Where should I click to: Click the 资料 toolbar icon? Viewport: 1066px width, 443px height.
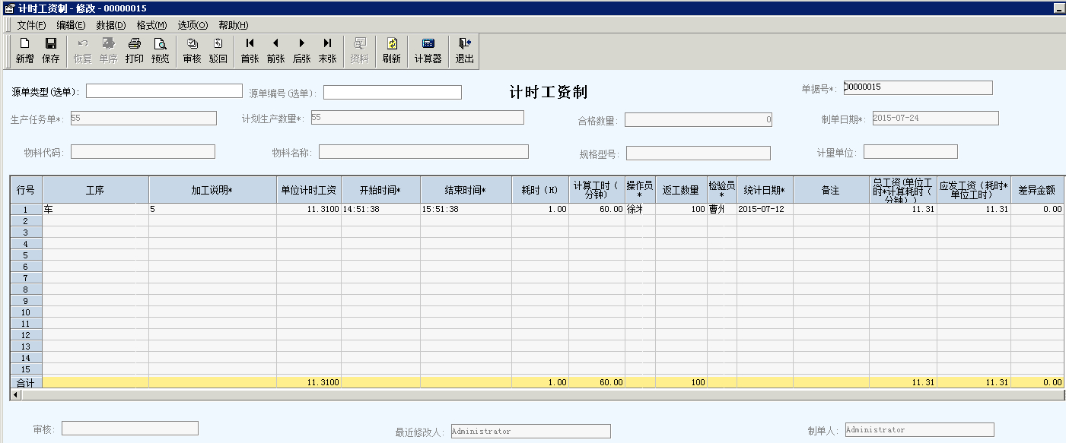(359, 51)
